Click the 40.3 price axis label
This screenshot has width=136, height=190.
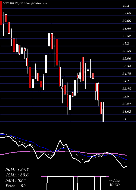[126, 6]
